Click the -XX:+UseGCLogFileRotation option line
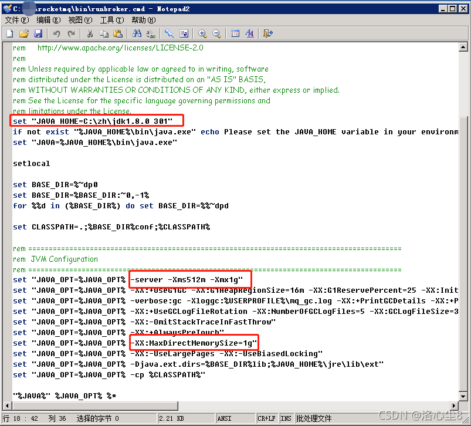471x426 pixels. (236, 311)
